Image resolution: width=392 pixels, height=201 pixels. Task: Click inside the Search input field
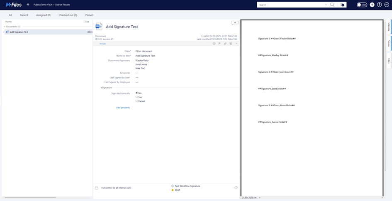290,5
